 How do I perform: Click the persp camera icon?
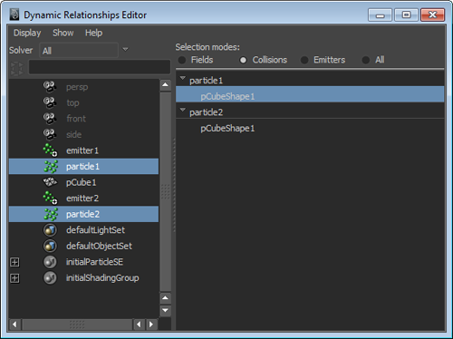(x=50, y=87)
